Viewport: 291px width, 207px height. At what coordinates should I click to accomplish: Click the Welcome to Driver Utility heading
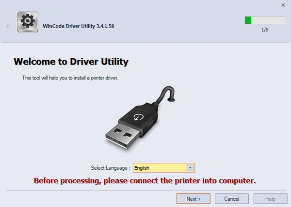[x=71, y=62]
